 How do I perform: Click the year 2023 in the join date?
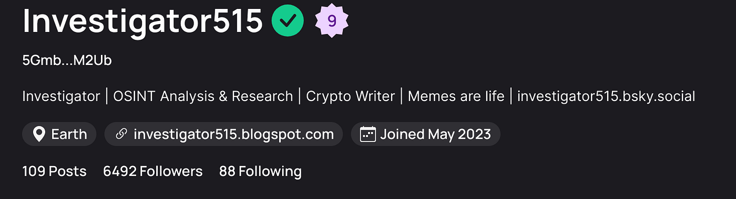point(474,135)
